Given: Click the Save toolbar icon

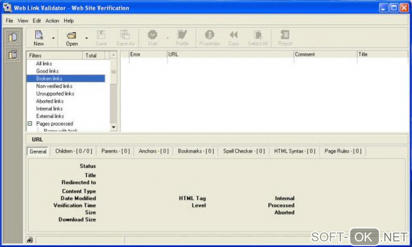Looking at the screenshot, I should click(101, 36).
